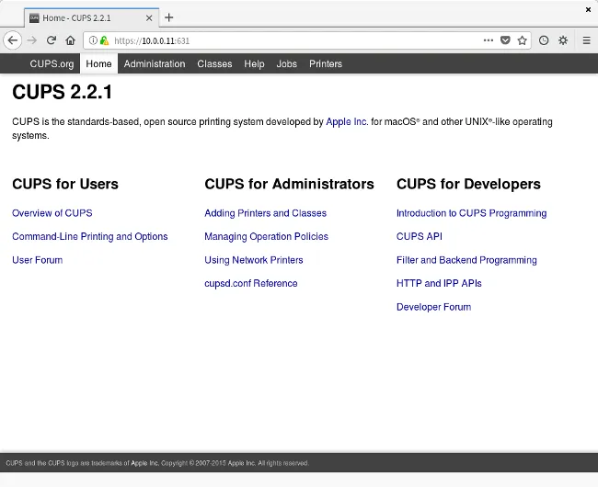The height and width of the screenshot is (487, 598).
Task: Reload the current CUPS page
Action: pos(52,40)
